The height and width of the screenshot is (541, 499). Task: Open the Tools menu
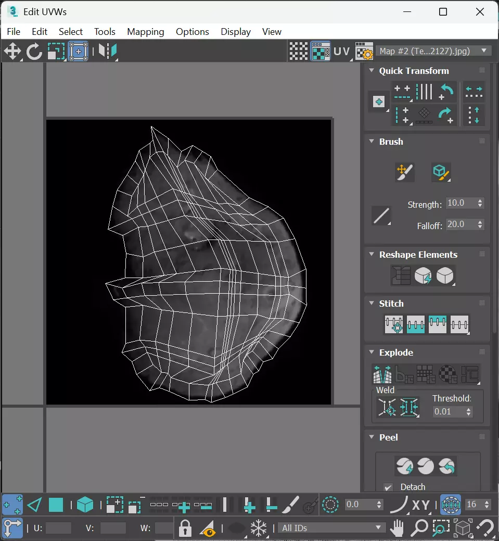coord(105,32)
